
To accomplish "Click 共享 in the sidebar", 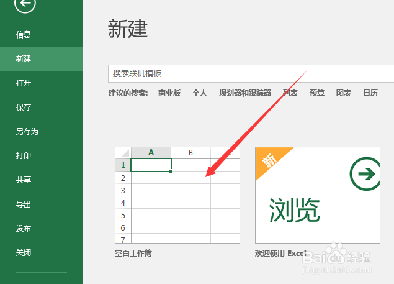I will (x=24, y=180).
